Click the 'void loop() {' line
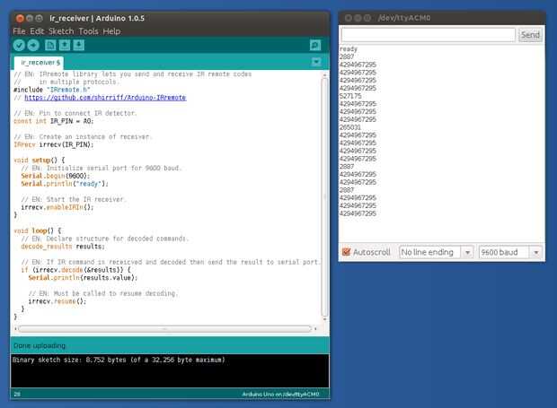 point(38,230)
